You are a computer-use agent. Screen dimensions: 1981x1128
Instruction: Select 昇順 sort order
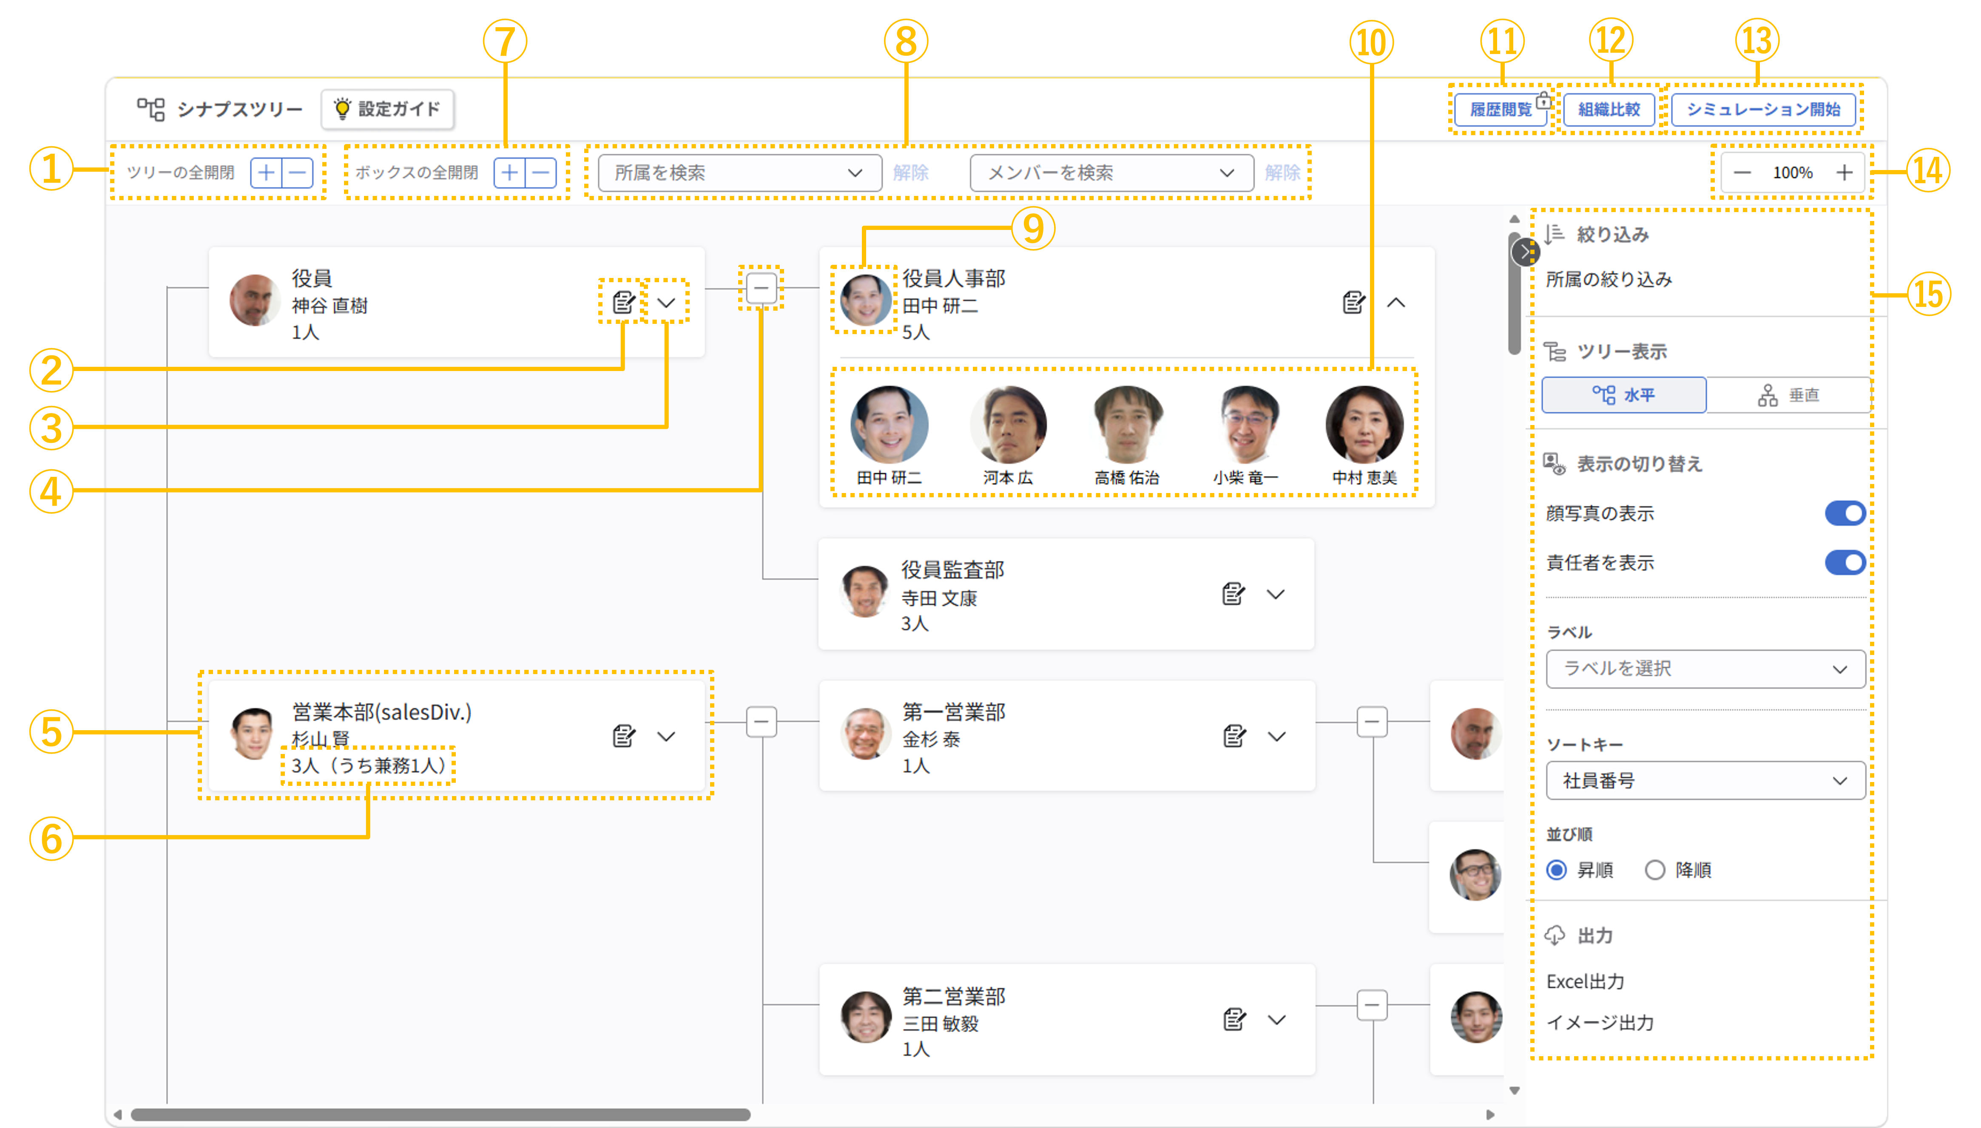[x=1556, y=870]
